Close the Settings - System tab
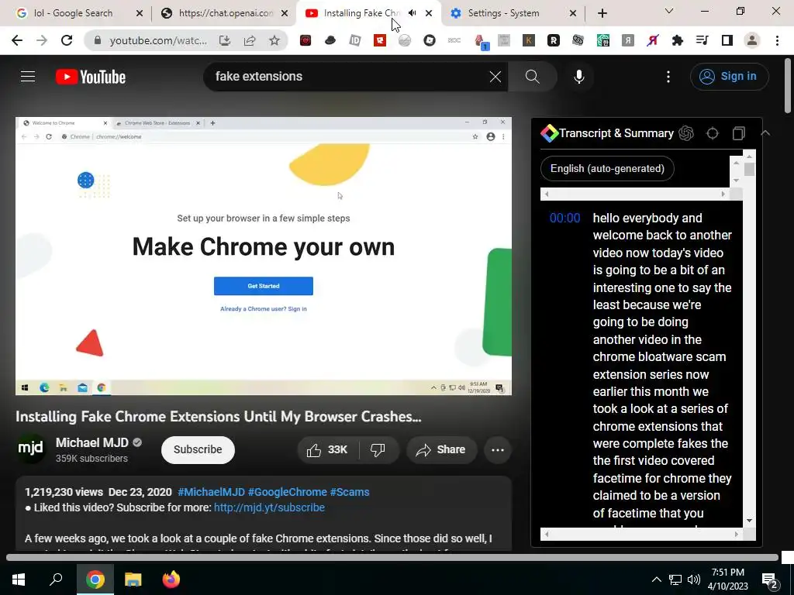 [573, 13]
